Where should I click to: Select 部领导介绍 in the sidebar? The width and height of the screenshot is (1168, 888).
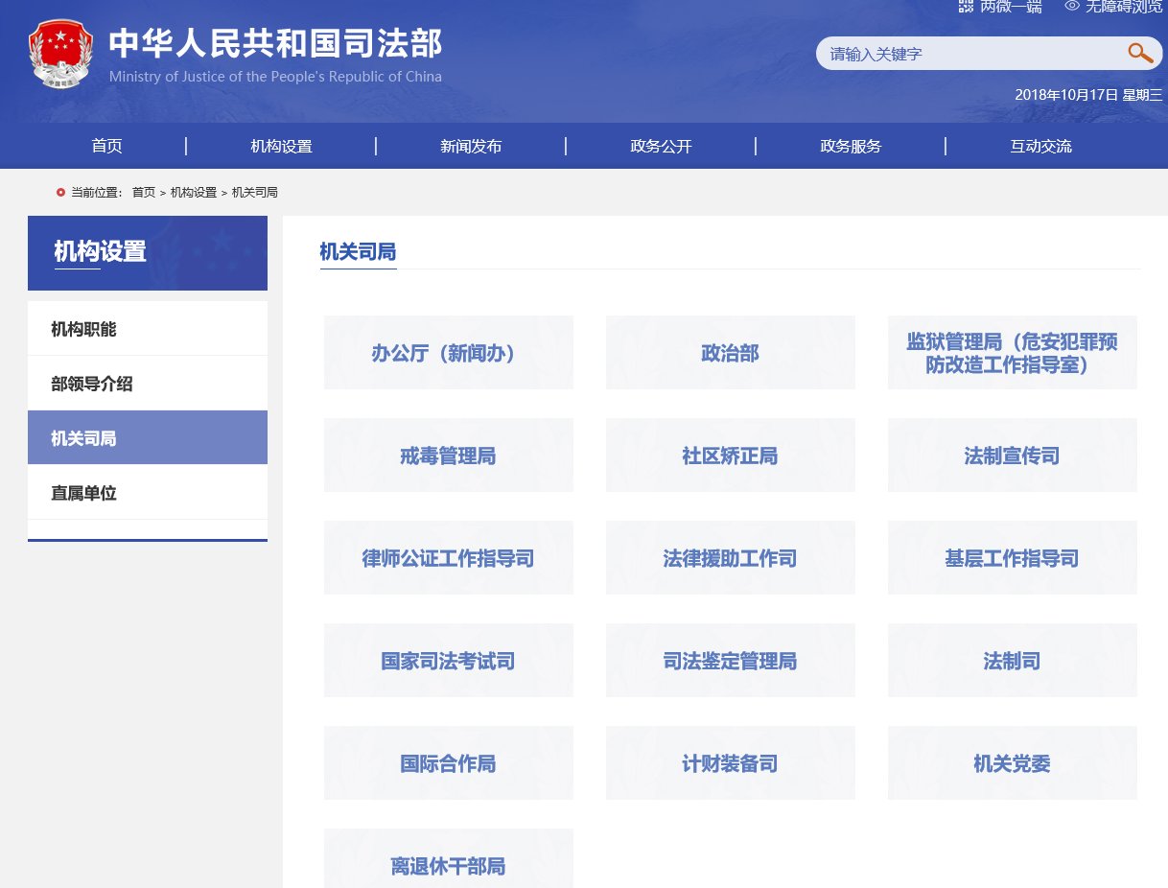[x=92, y=384]
